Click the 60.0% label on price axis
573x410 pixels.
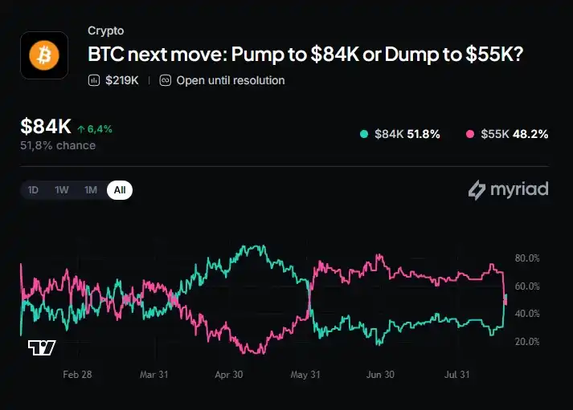527,286
